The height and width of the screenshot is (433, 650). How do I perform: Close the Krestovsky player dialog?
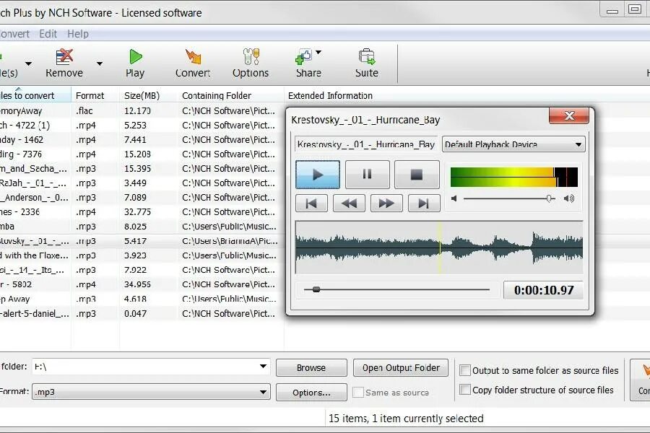[569, 115]
